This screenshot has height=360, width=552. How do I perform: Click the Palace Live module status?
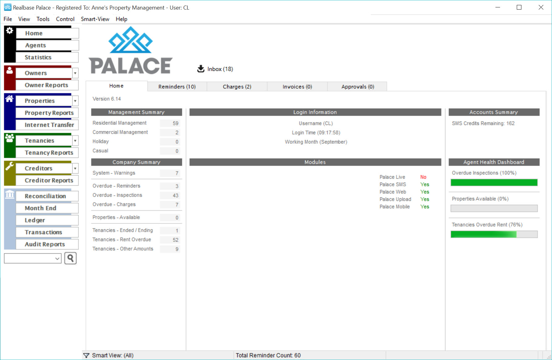[423, 177]
